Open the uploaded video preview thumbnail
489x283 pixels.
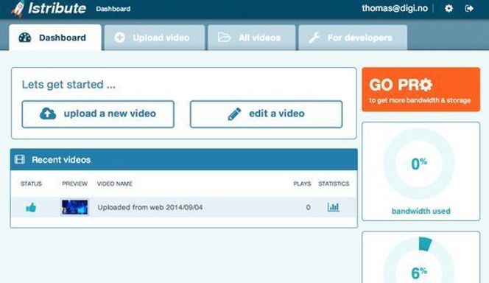click(x=74, y=207)
